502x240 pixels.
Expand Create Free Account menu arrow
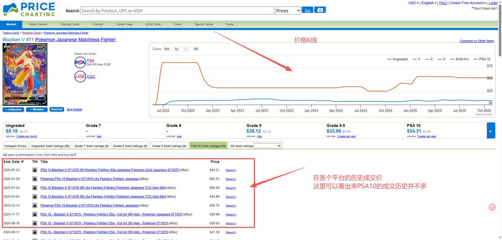[485, 3]
